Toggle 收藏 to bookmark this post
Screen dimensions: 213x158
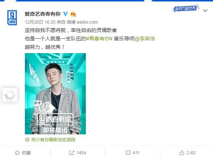(x=23, y=153)
